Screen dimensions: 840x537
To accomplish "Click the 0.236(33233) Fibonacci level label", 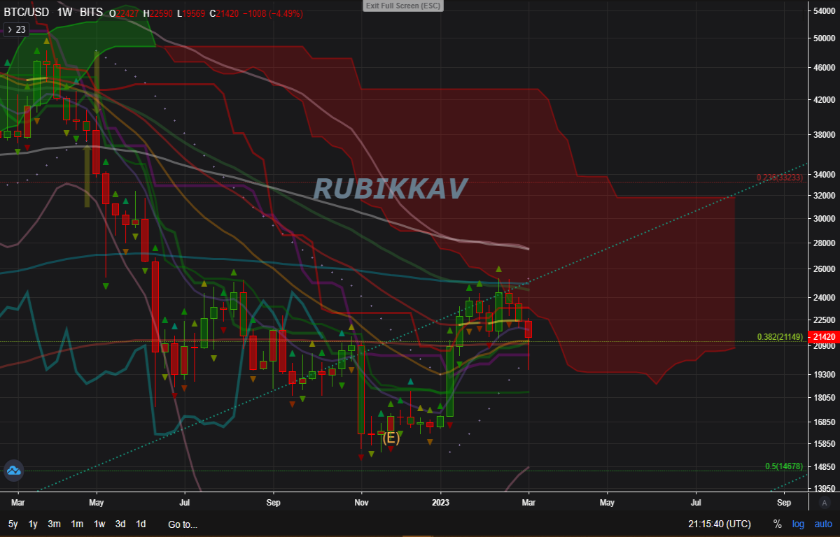I will pos(779,178).
